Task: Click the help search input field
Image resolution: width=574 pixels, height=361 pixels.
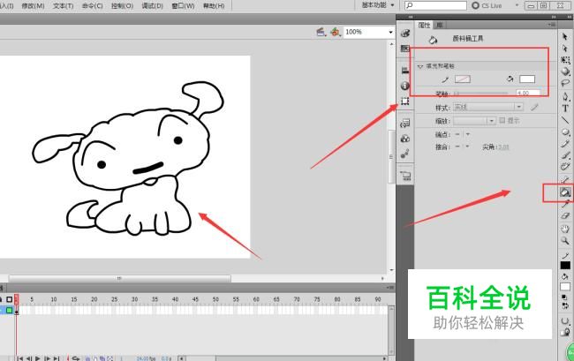Action: [435, 5]
